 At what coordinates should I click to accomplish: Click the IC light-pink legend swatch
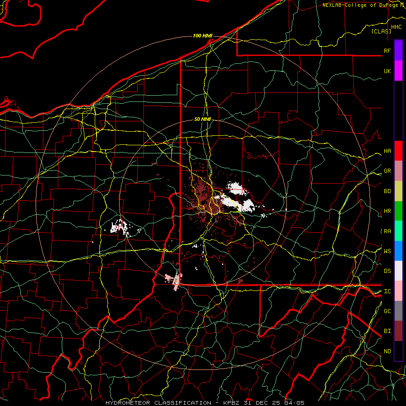(398, 291)
